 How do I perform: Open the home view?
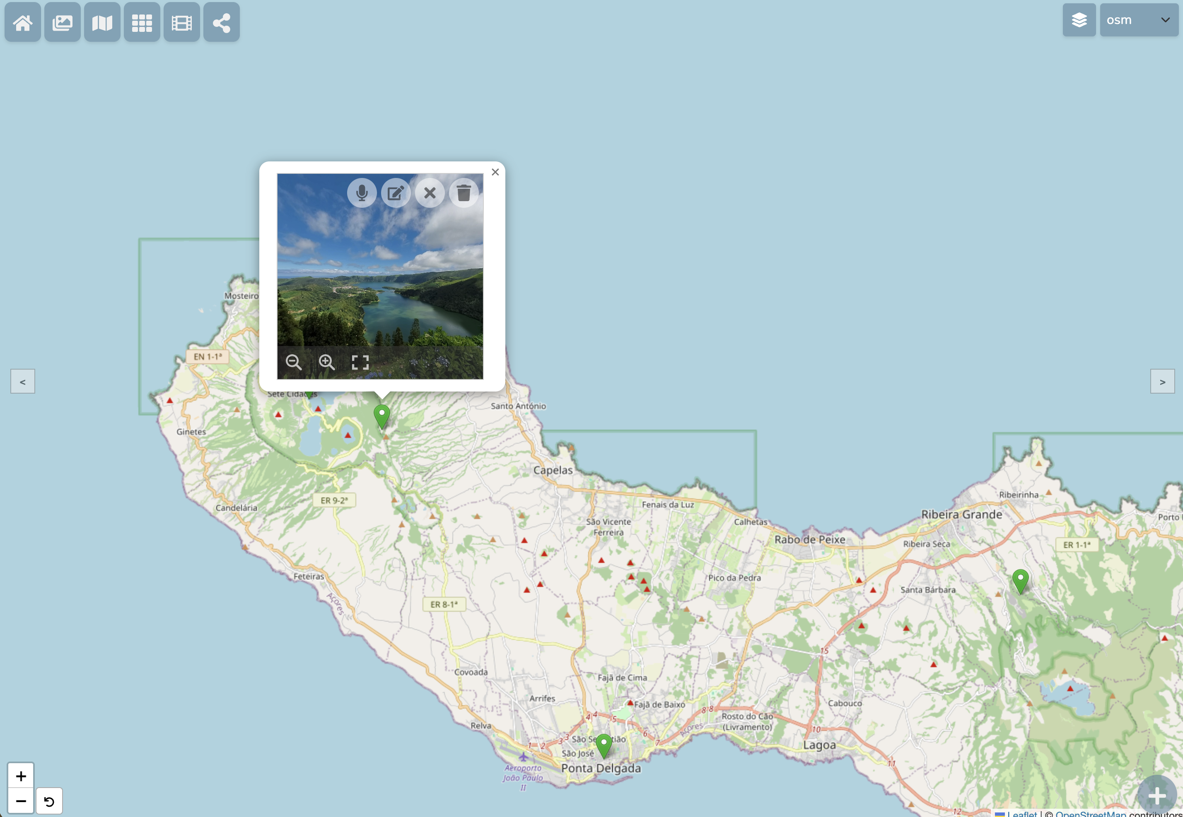pos(22,22)
